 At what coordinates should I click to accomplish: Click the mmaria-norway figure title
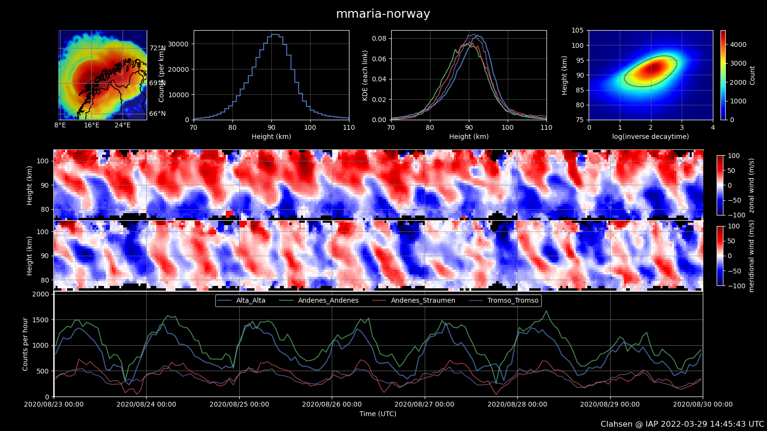383,14
